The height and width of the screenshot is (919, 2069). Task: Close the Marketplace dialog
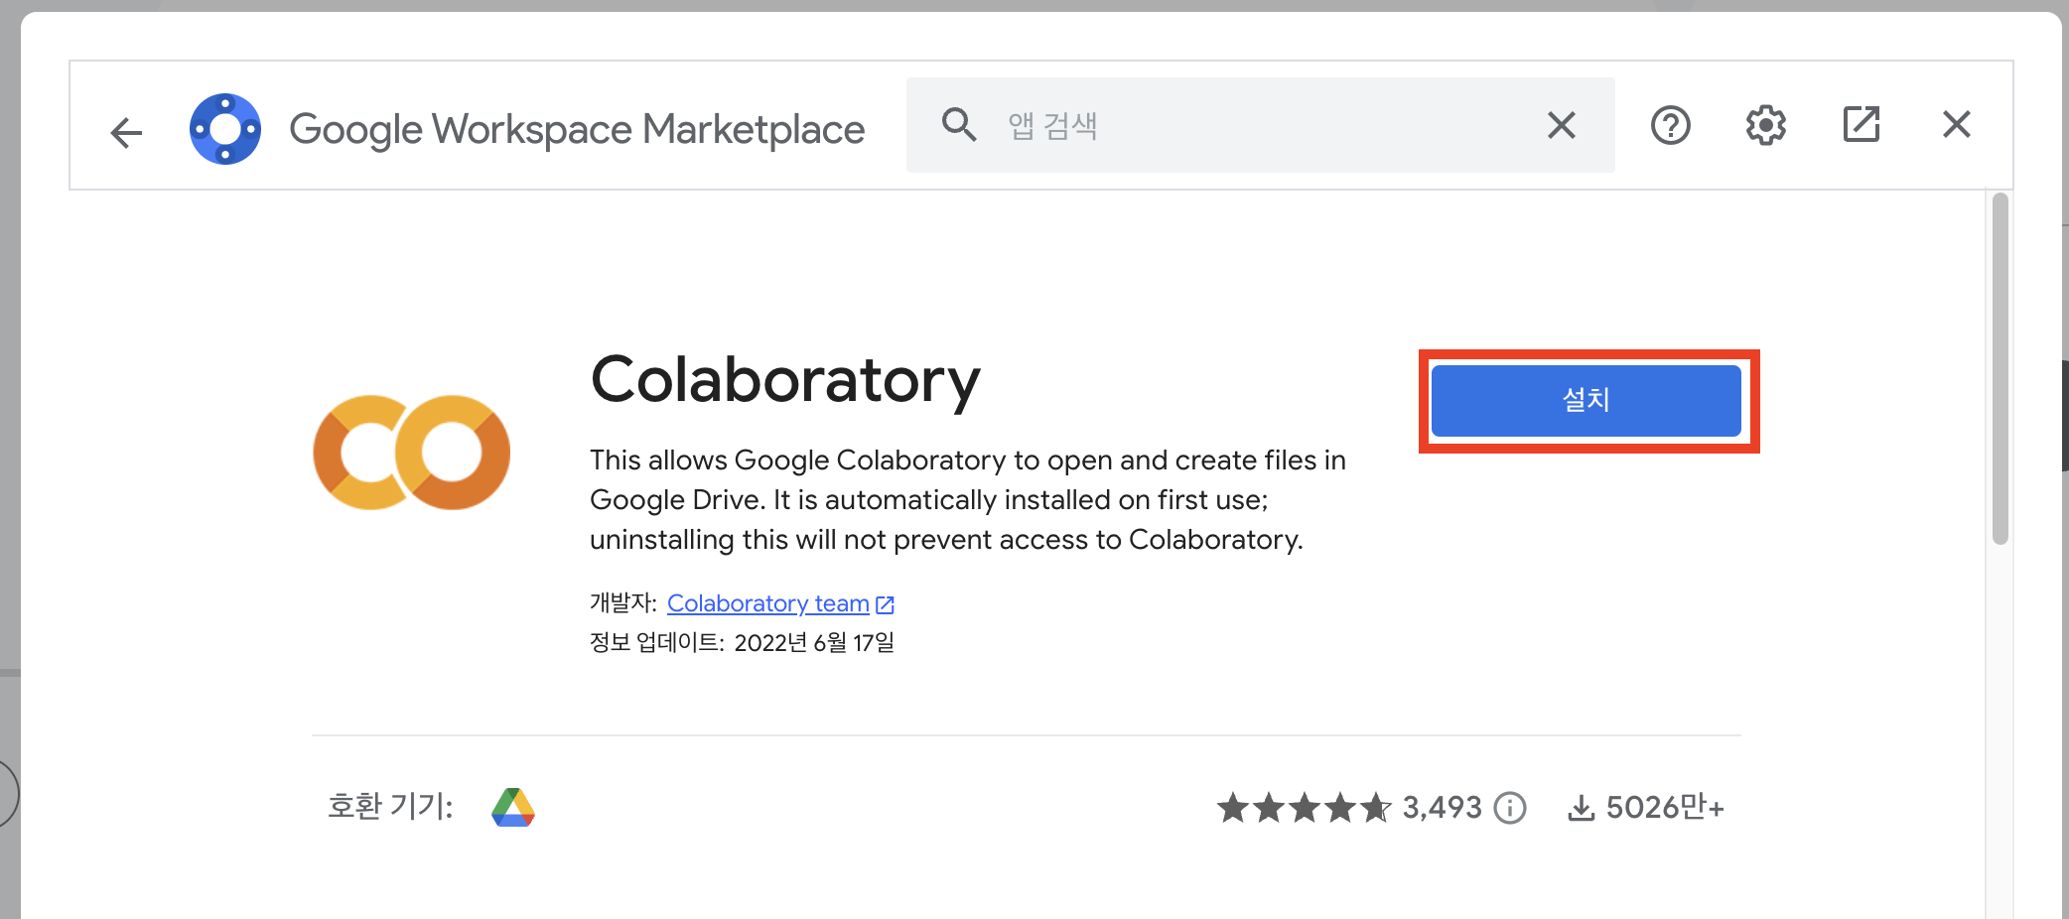coord(1957,125)
